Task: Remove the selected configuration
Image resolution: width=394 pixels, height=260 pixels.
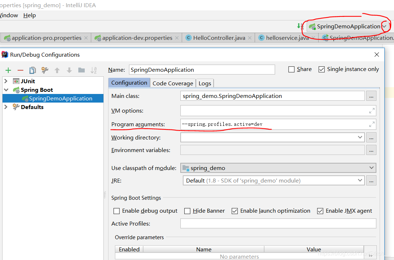Action: click(20, 70)
